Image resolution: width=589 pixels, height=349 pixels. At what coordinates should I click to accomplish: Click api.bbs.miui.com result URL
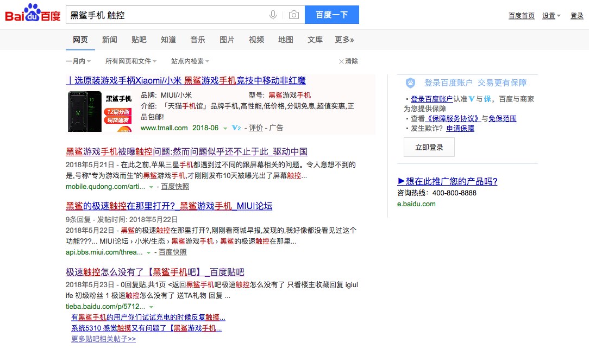pyautogui.click(x=104, y=252)
